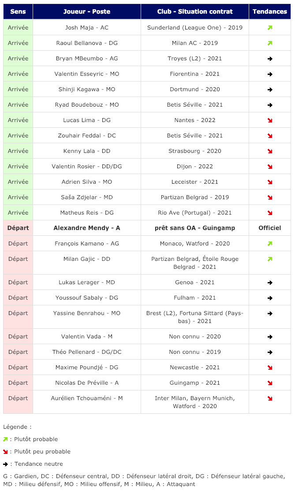The width and height of the screenshot is (295, 494).
Task: Click the Joueur - Poste column header
Action: 87,11
